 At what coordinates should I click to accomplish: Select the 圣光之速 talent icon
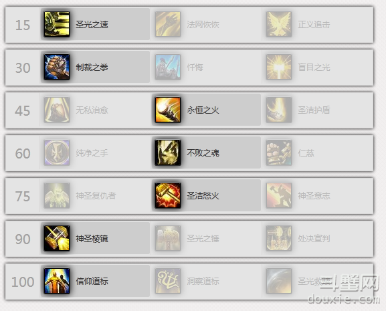(x=57, y=24)
